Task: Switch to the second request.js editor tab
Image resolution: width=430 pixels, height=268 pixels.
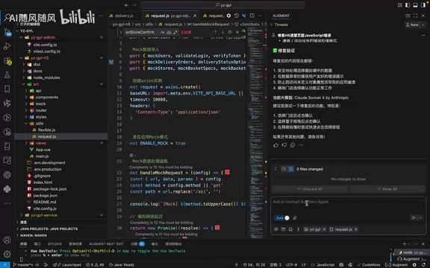Action: click(x=213, y=16)
